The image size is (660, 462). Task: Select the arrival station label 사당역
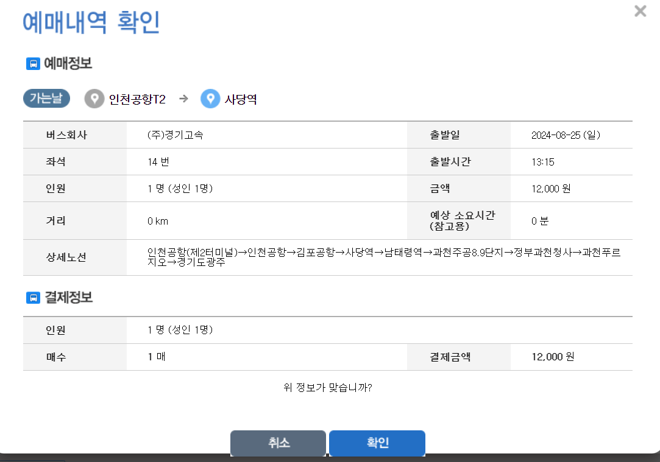point(240,99)
